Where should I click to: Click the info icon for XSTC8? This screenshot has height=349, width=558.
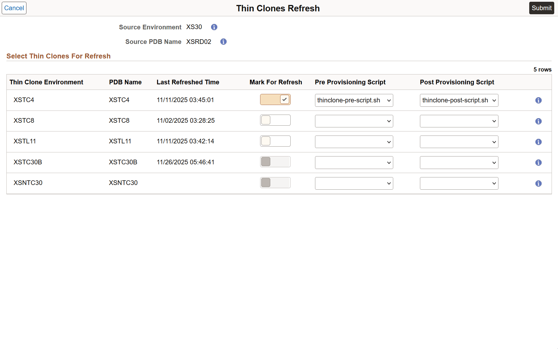tap(539, 121)
